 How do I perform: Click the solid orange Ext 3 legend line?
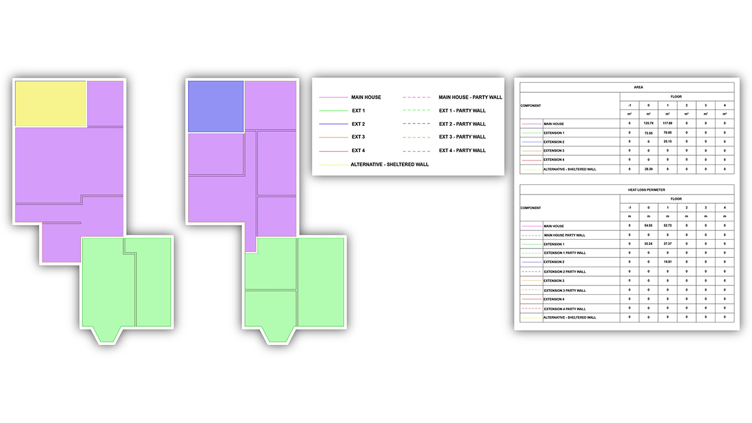tap(334, 137)
